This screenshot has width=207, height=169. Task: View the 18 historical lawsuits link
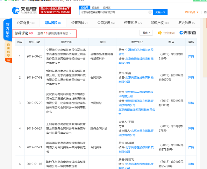pos(54,33)
